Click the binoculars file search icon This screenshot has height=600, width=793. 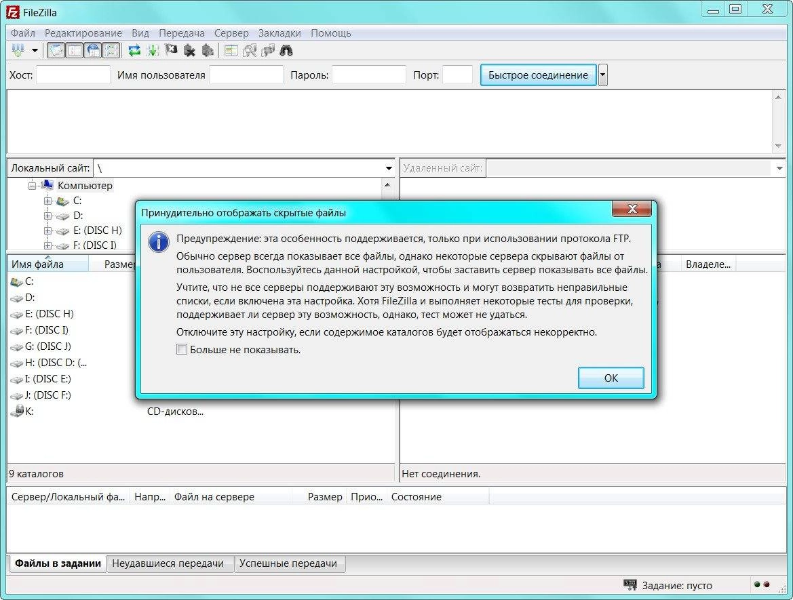click(286, 51)
